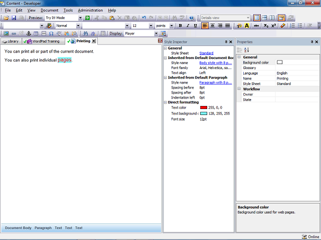
Task: Create a bulleted list
Action: pos(300,25)
